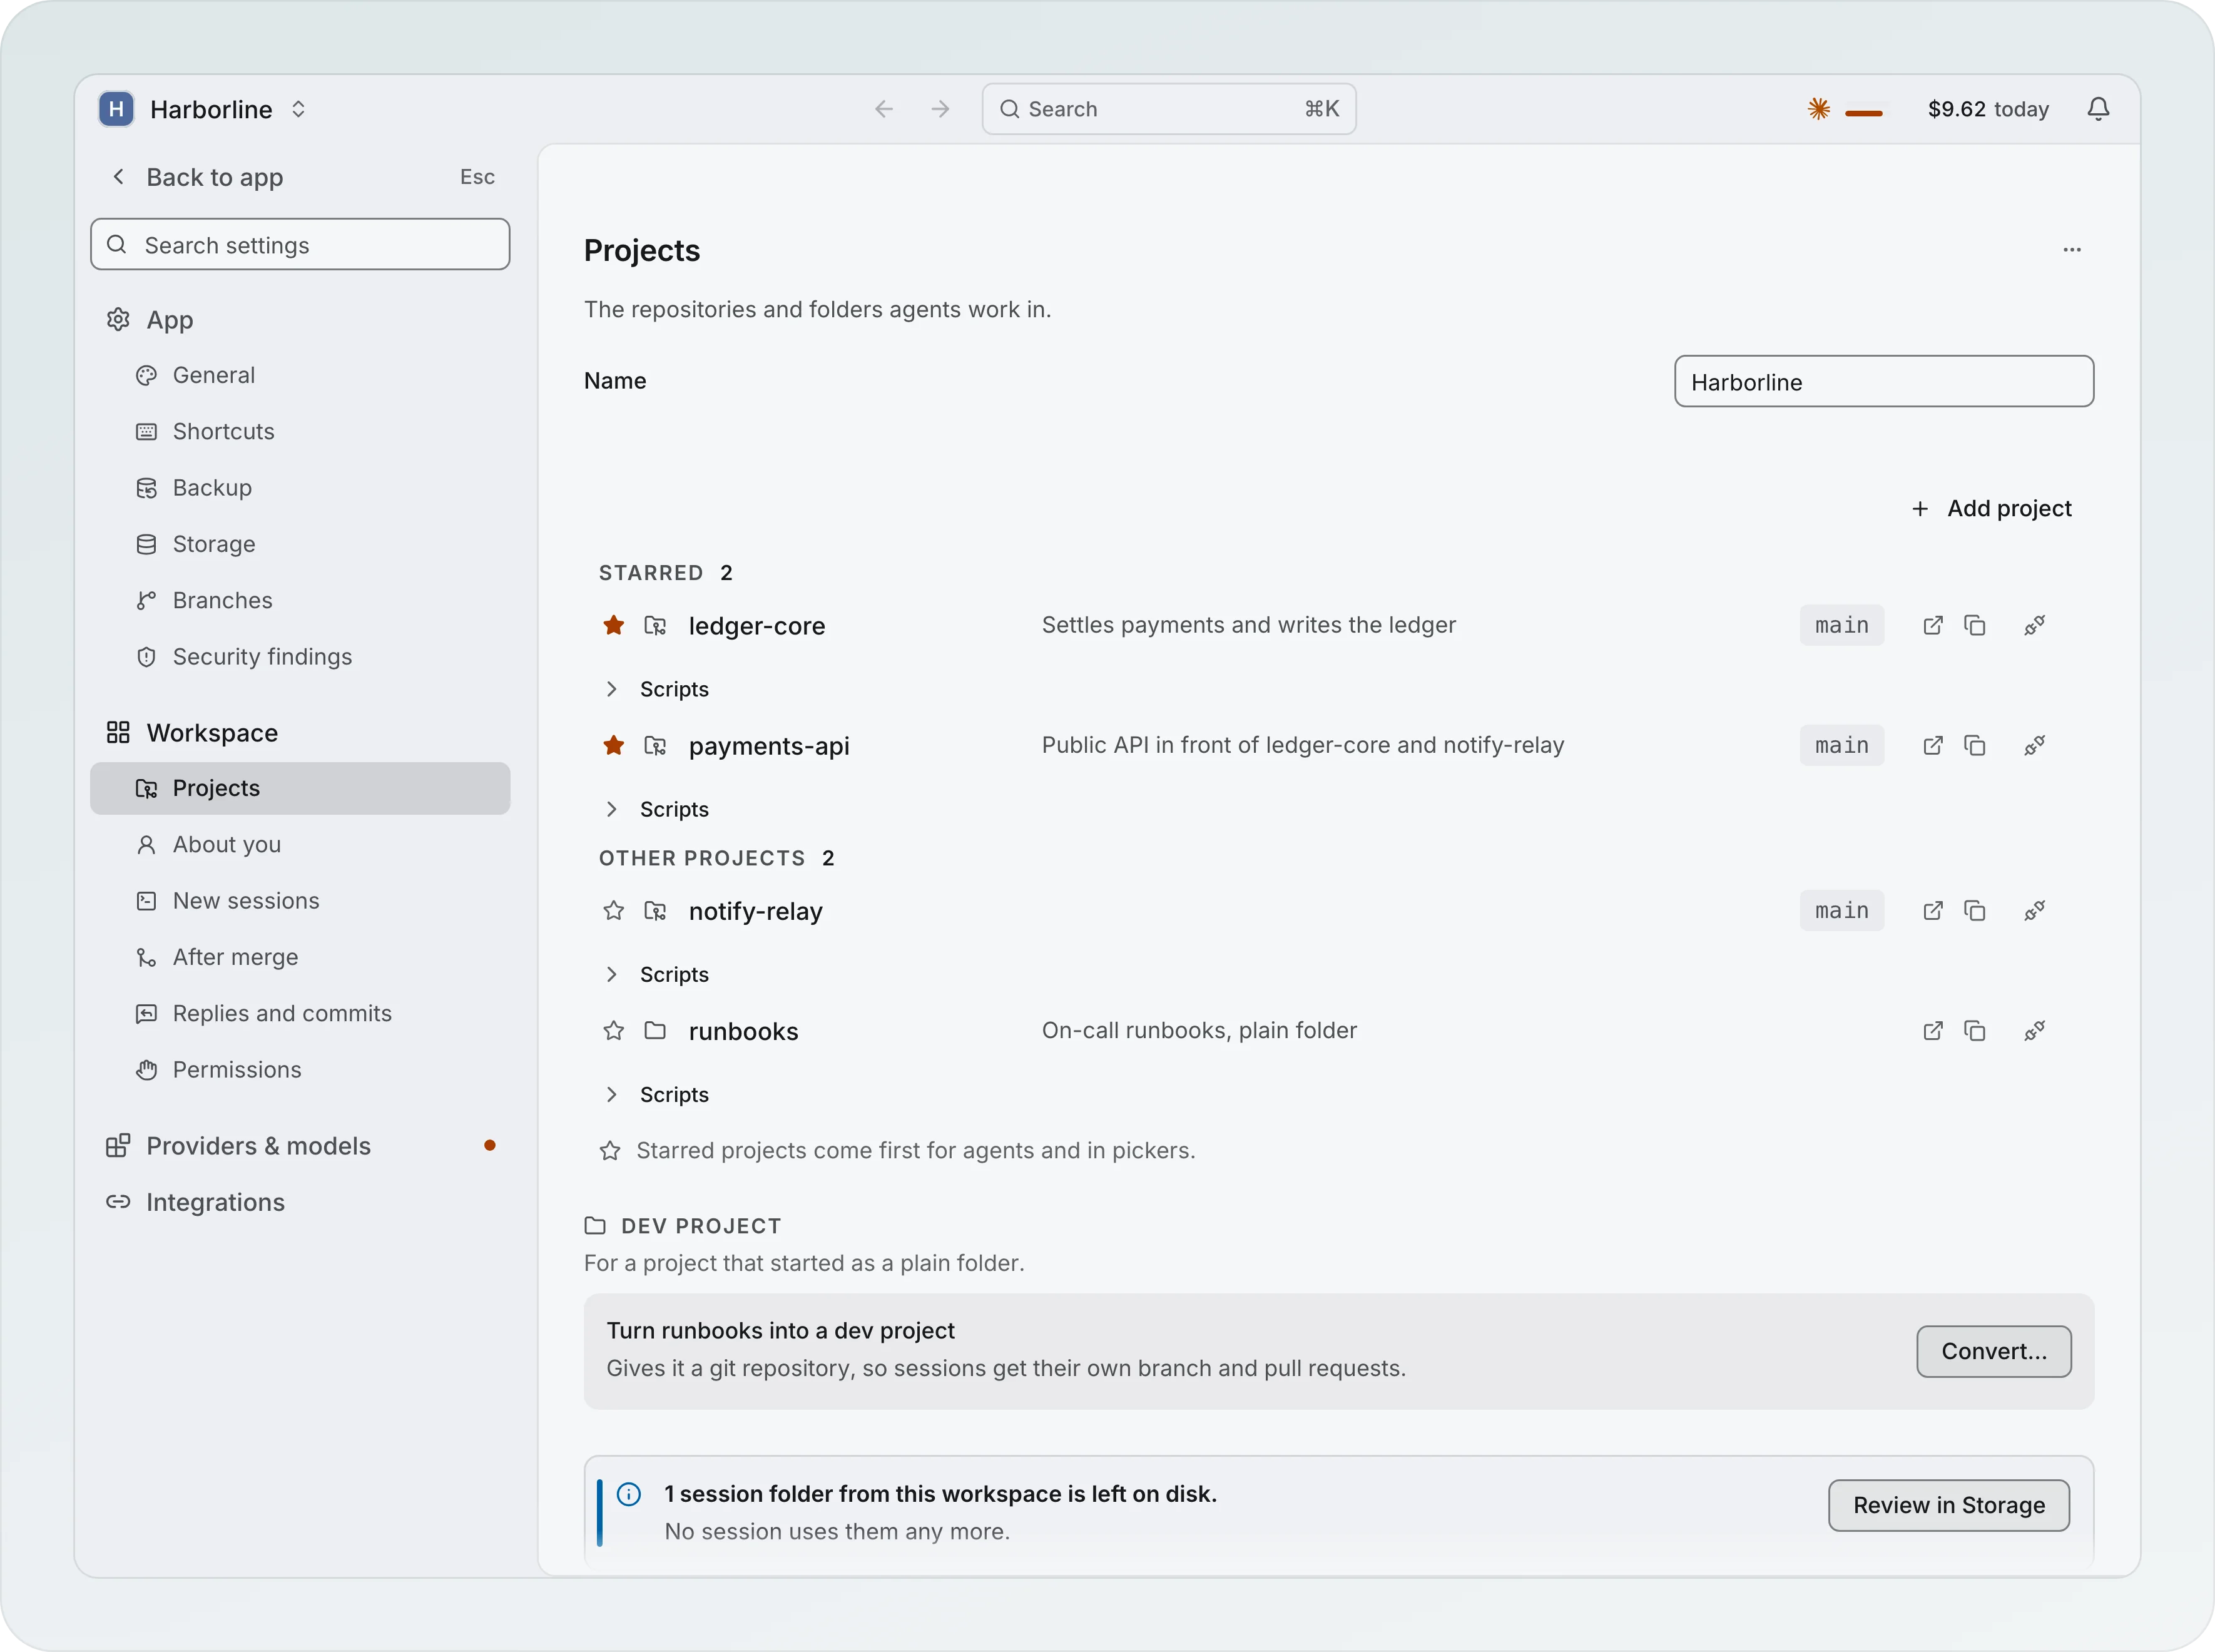Open the Projects page more-options menu
The image size is (2215, 1652).
coord(2071,250)
